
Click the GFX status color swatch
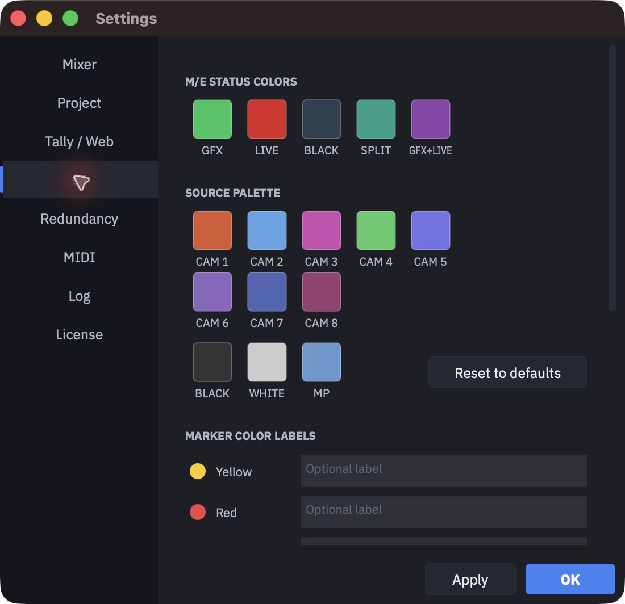coord(213,119)
